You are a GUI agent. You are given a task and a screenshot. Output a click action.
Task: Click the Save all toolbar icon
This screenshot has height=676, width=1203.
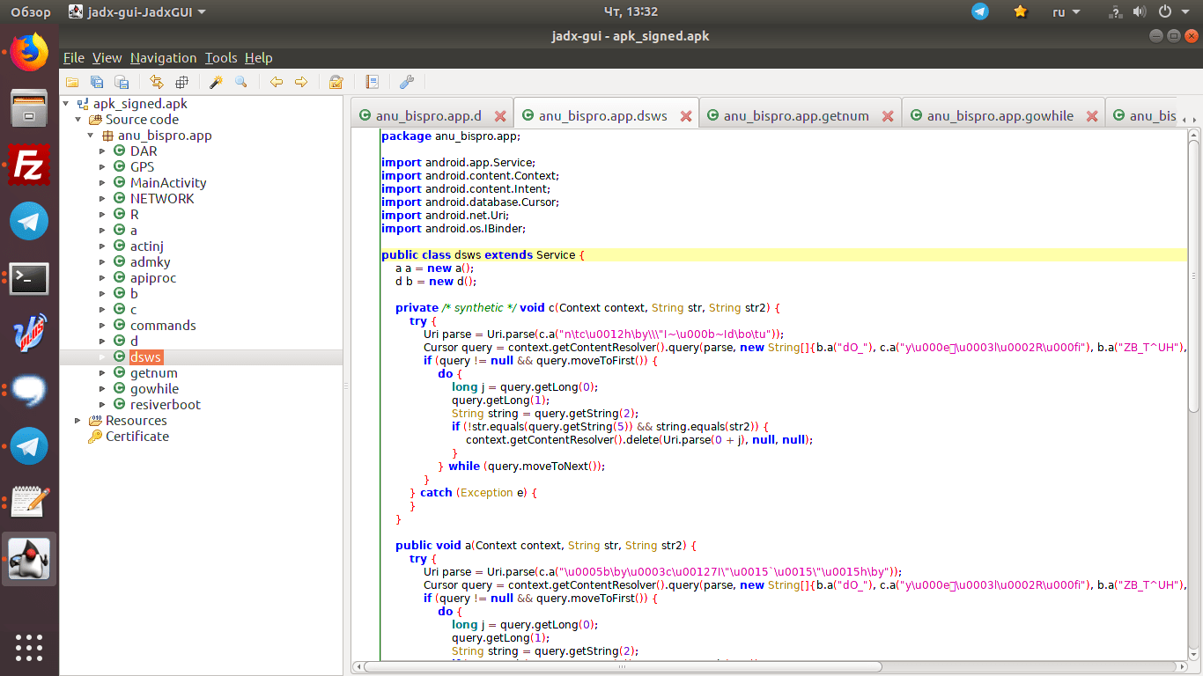tap(97, 82)
